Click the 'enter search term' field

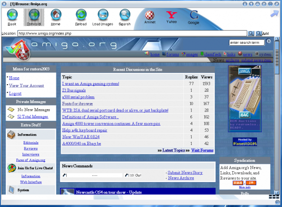[247, 43]
